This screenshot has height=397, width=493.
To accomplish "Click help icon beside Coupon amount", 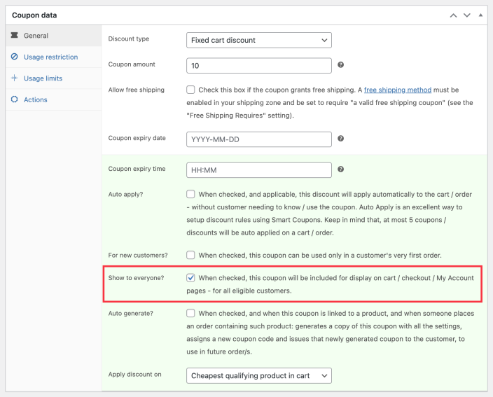I will (340, 65).
